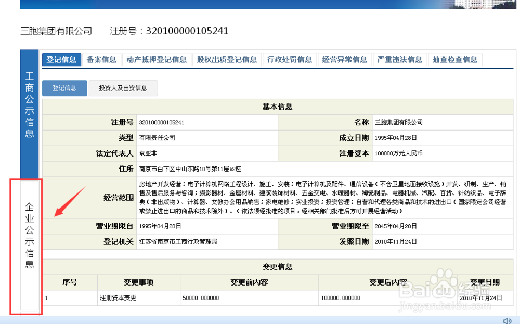Click the before-change value 50000.000000
This screenshot has height=324, width=520.
click(x=201, y=298)
